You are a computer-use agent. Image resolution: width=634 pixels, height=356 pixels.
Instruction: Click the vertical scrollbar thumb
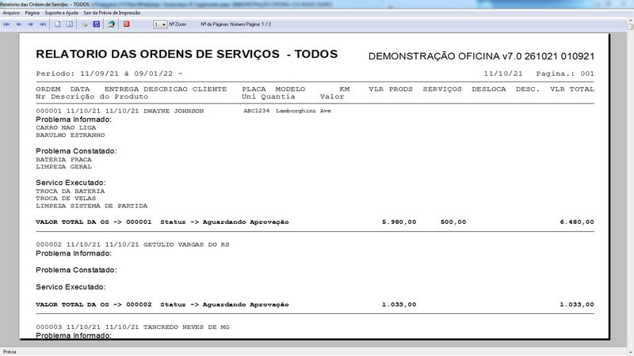click(630, 27)
